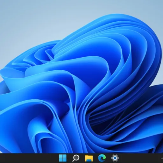Go online with the Edge swirl icon

click(102, 158)
